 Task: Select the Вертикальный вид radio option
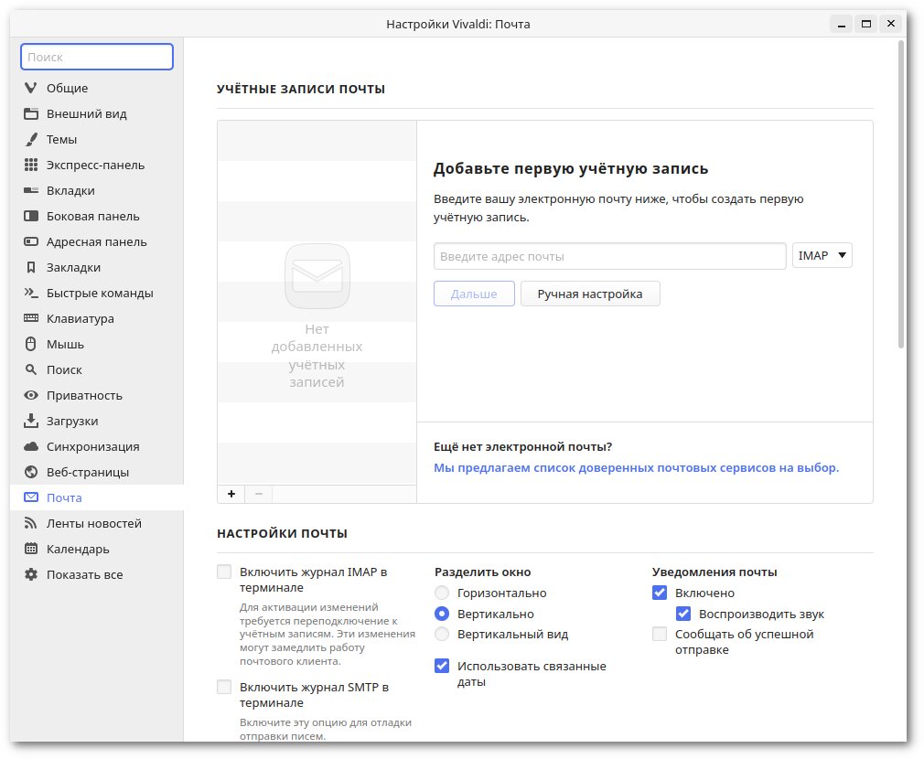click(x=442, y=634)
